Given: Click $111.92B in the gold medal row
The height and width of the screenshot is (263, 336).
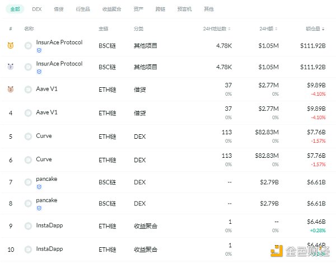Looking at the screenshot, I should click(313, 46).
